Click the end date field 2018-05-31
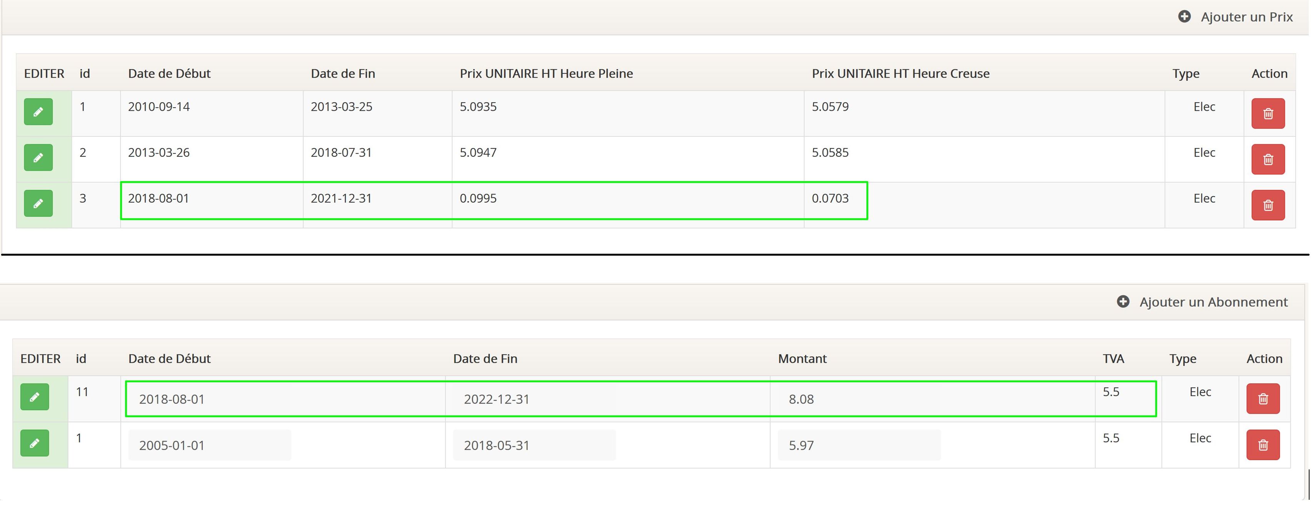1313x509 pixels. [x=534, y=445]
